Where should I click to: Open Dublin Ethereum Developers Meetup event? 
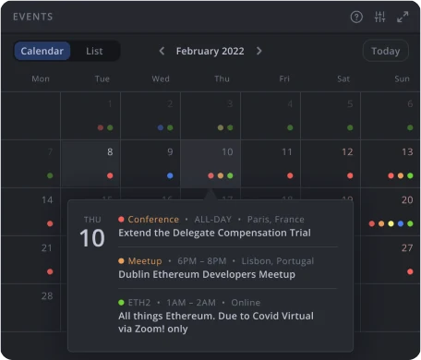[x=207, y=274]
